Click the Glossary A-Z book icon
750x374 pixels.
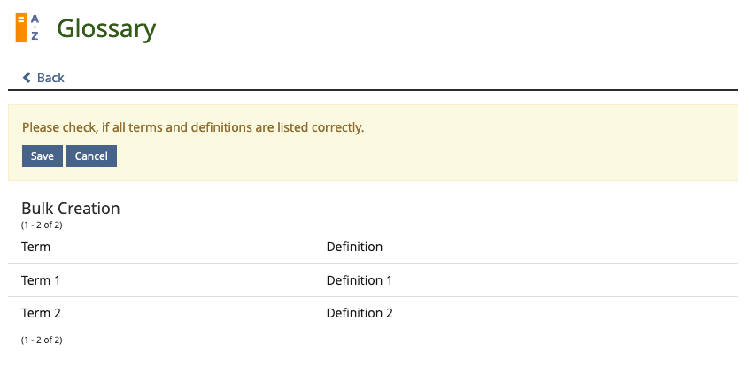[x=27, y=28]
